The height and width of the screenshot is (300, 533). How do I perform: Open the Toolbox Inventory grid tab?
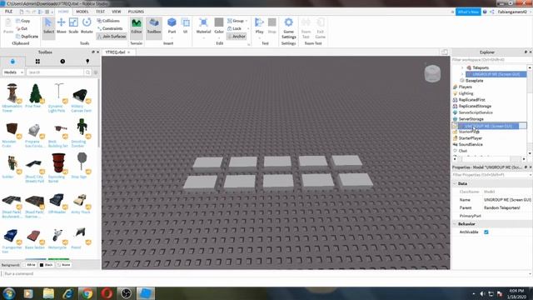tap(37, 62)
